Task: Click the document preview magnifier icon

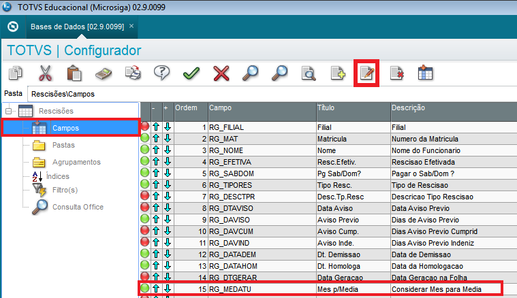Action: click(x=309, y=73)
